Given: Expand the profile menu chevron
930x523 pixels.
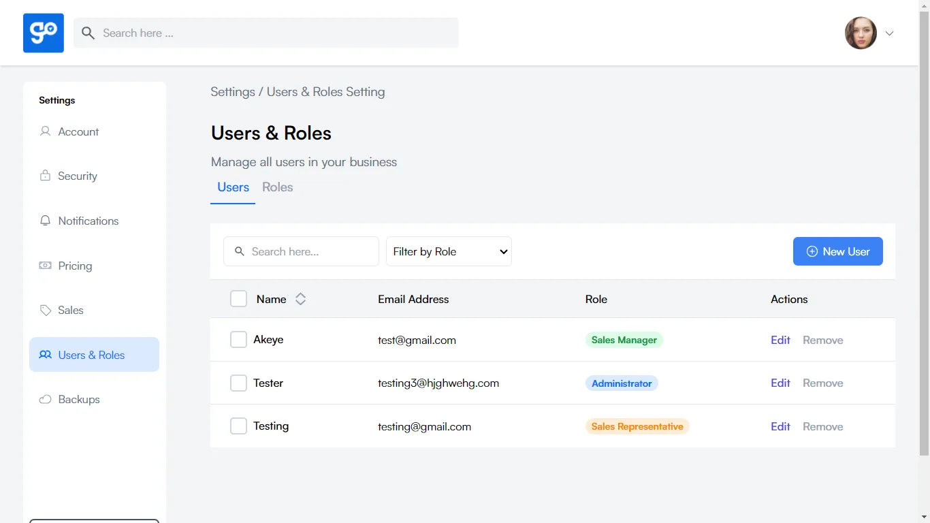Looking at the screenshot, I should (x=889, y=33).
